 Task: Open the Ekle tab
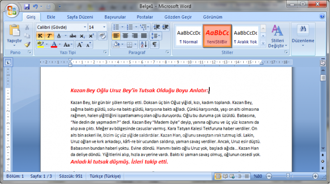tap(51, 17)
